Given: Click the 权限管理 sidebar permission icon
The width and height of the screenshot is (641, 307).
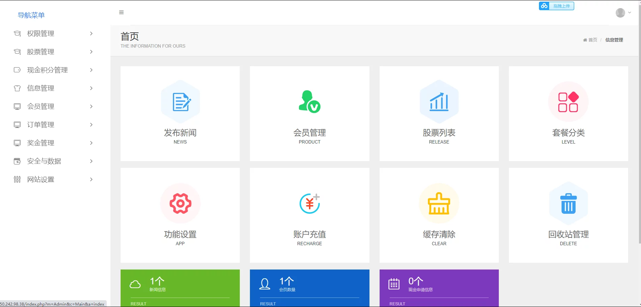Looking at the screenshot, I should (17, 33).
